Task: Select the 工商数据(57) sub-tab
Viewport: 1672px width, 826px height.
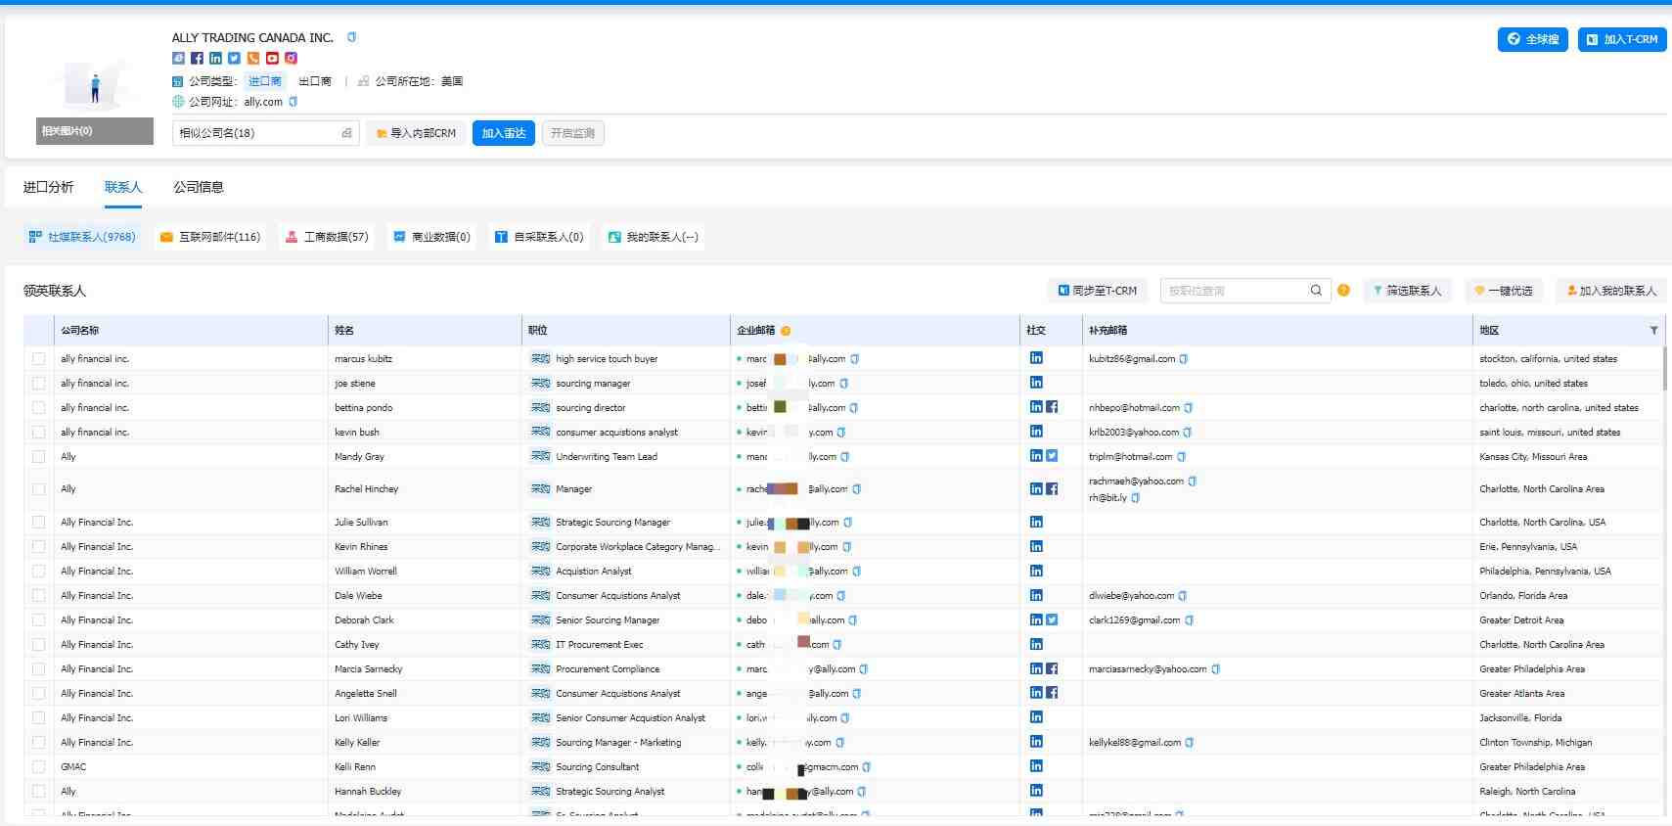Action: click(328, 237)
